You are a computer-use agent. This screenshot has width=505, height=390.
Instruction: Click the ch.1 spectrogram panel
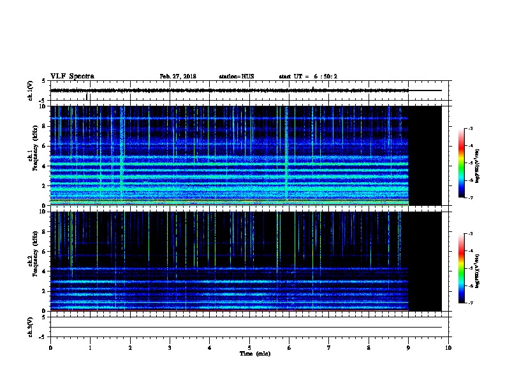[246, 155]
